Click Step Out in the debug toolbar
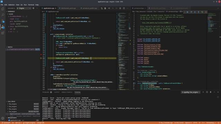 (199, 12)
